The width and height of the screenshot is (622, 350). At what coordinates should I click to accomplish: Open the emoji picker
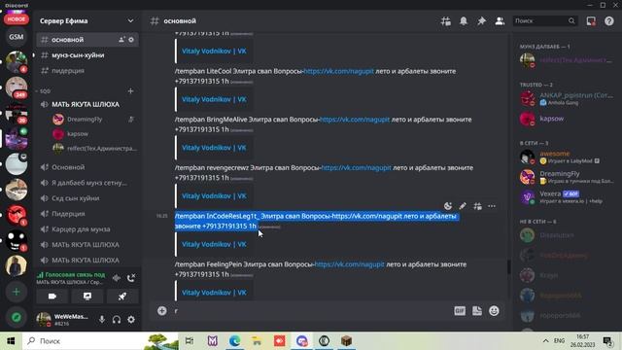click(494, 311)
